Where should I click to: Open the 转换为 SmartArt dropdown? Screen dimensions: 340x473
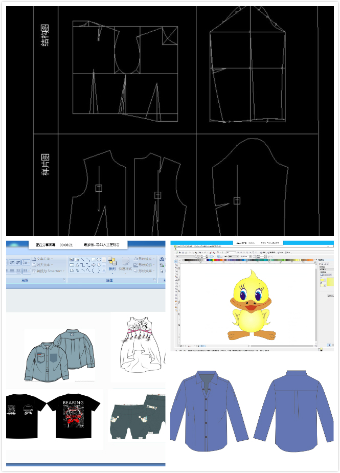coord(48,271)
